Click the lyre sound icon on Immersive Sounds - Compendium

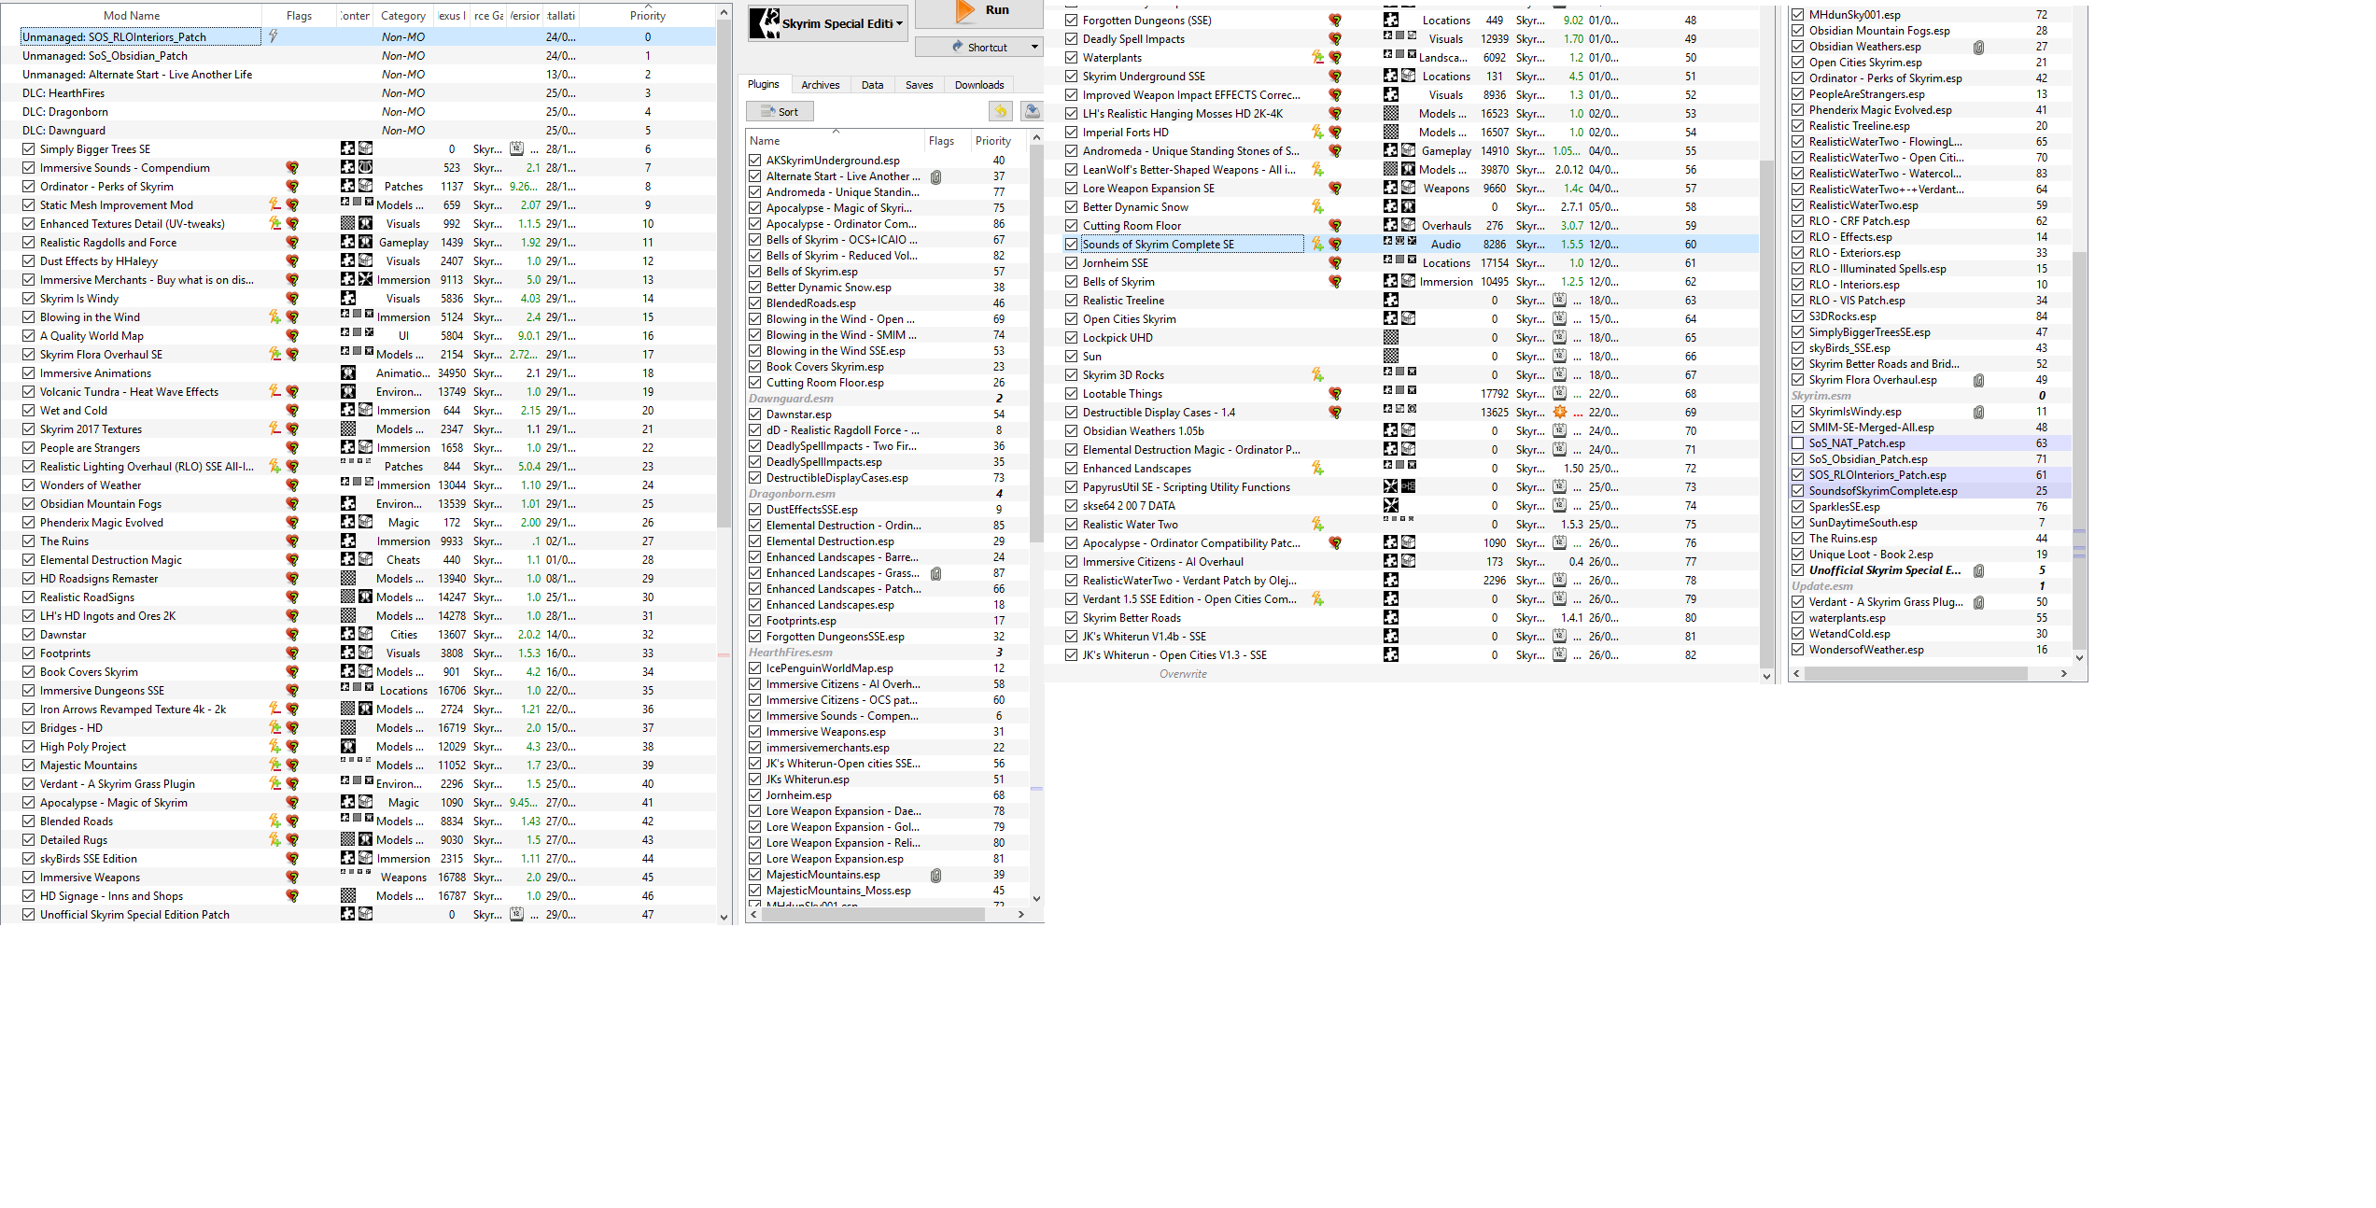365,168
